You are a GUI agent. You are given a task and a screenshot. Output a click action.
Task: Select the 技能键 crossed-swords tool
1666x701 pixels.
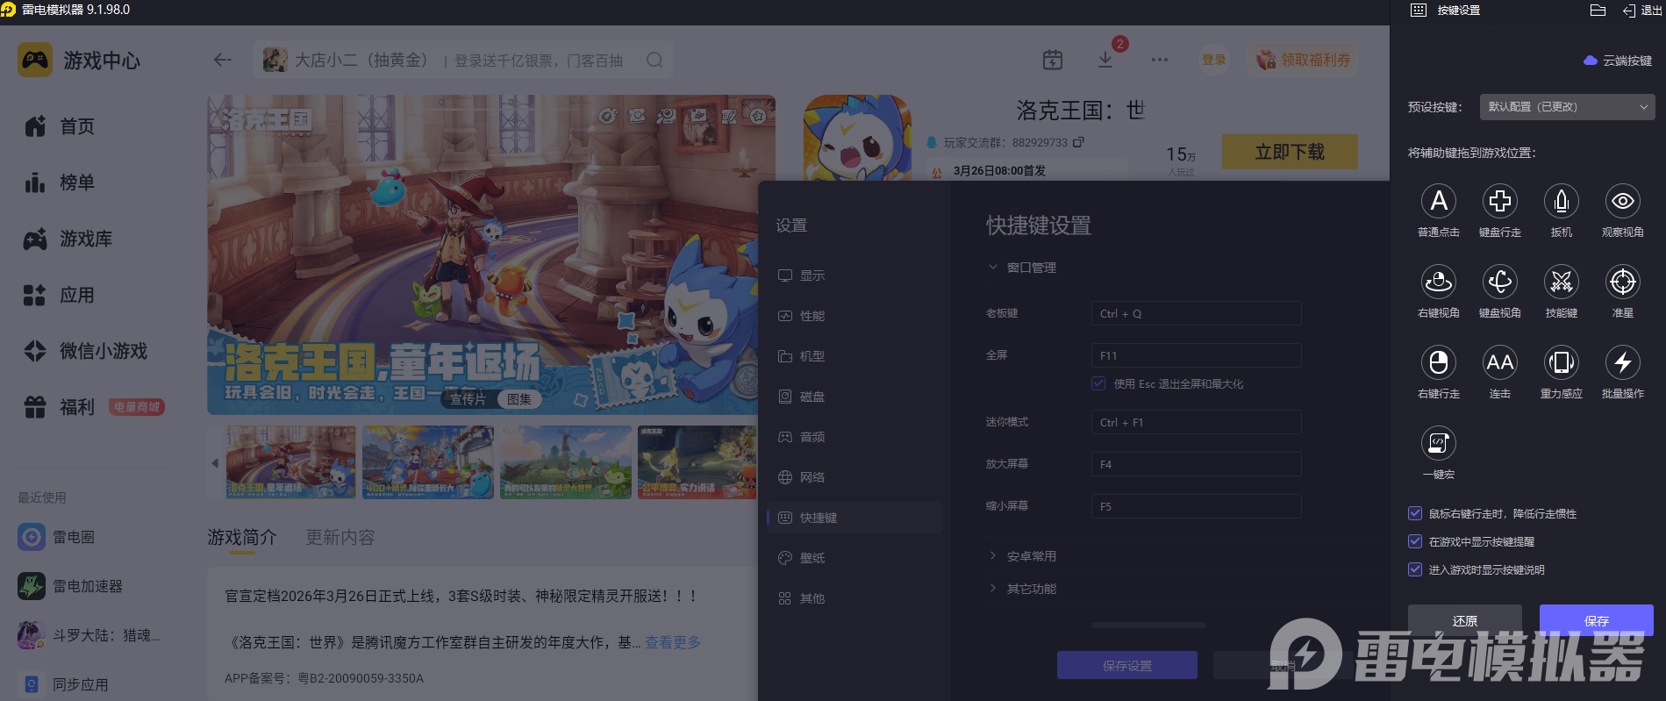(1562, 282)
